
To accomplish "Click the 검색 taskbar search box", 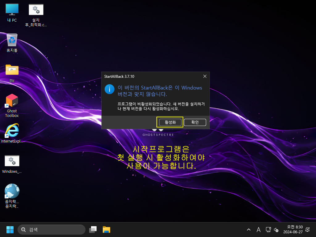I will 52,230.
